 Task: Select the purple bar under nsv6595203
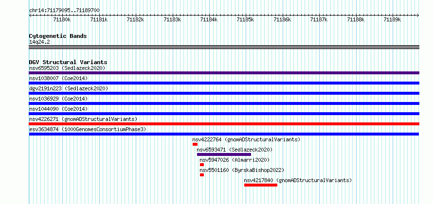click(x=224, y=73)
